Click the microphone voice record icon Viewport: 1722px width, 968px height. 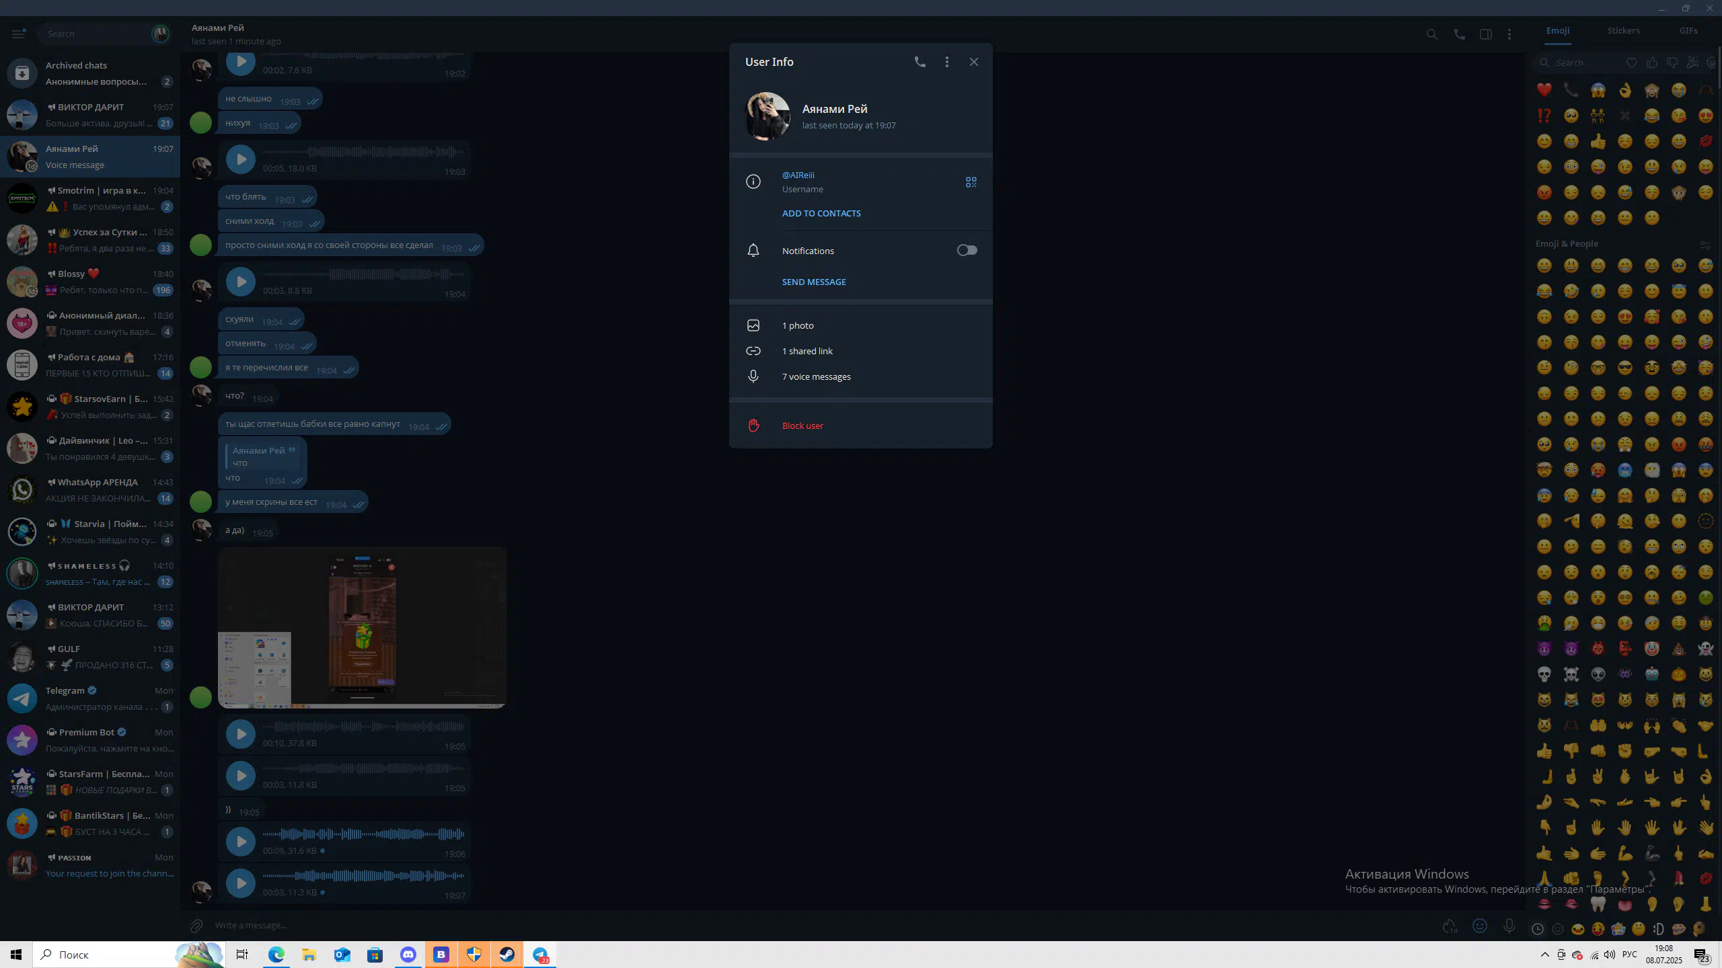[1509, 926]
